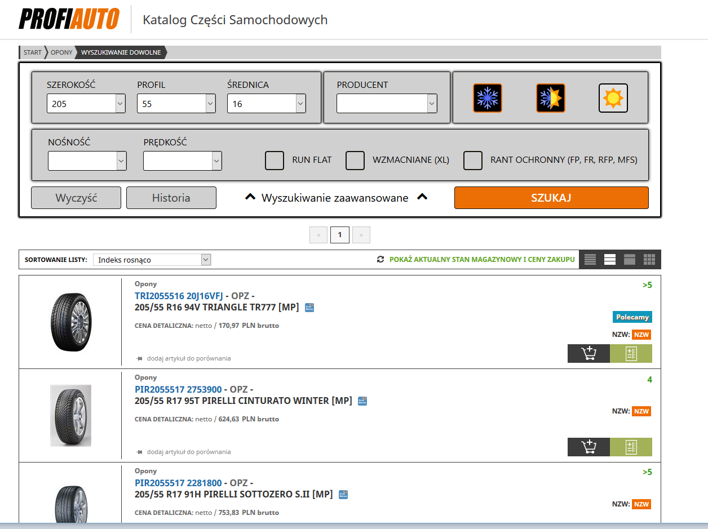
Task: Switch to the large tile view icon
Action: click(x=630, y=260)
